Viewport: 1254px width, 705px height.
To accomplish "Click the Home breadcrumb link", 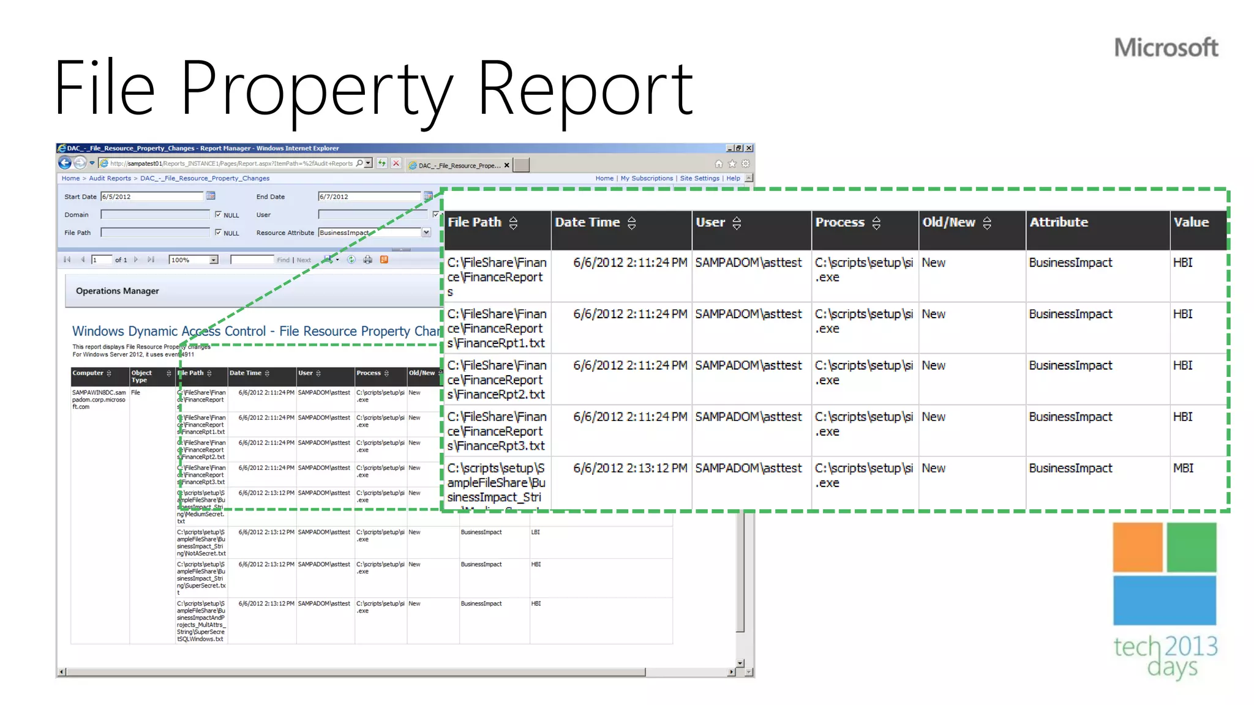I will point(70,178).
